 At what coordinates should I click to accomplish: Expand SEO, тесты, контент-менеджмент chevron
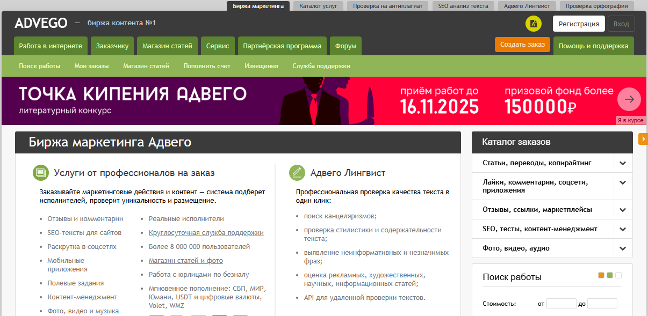623,229
